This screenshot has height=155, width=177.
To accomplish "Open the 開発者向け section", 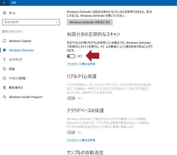I will pos(16,88).
